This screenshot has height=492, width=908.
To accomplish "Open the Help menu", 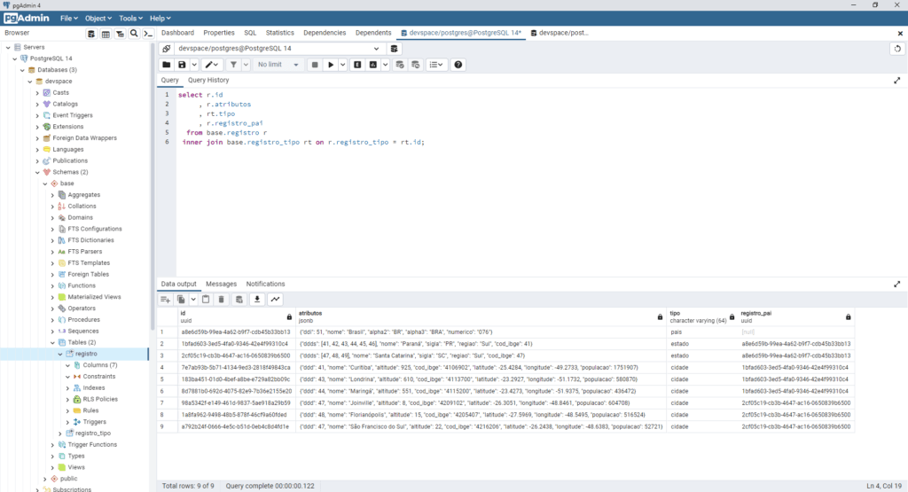I will point(160,19).
